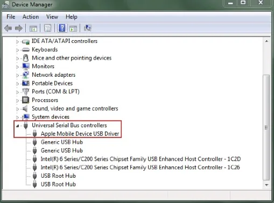Viewport: 274px width, 203px height.
Task: Select the Network adapters label
Action: click(53, 75)
